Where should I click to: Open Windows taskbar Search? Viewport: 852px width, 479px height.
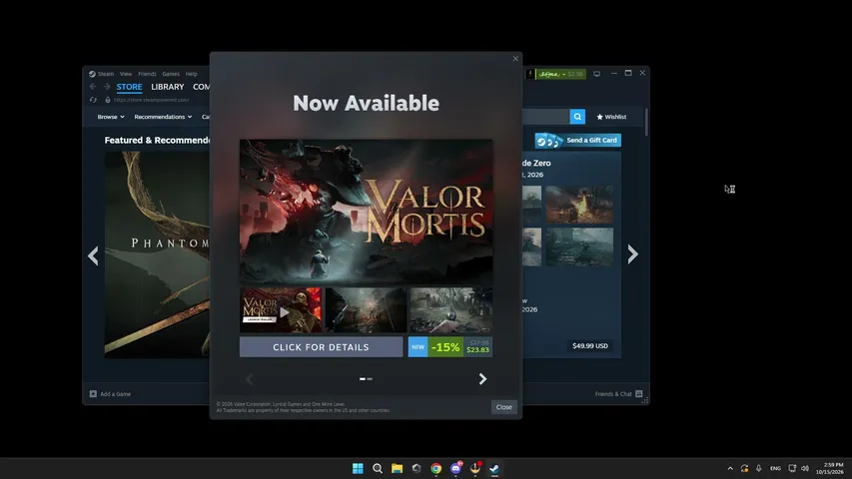click(378, 468)
